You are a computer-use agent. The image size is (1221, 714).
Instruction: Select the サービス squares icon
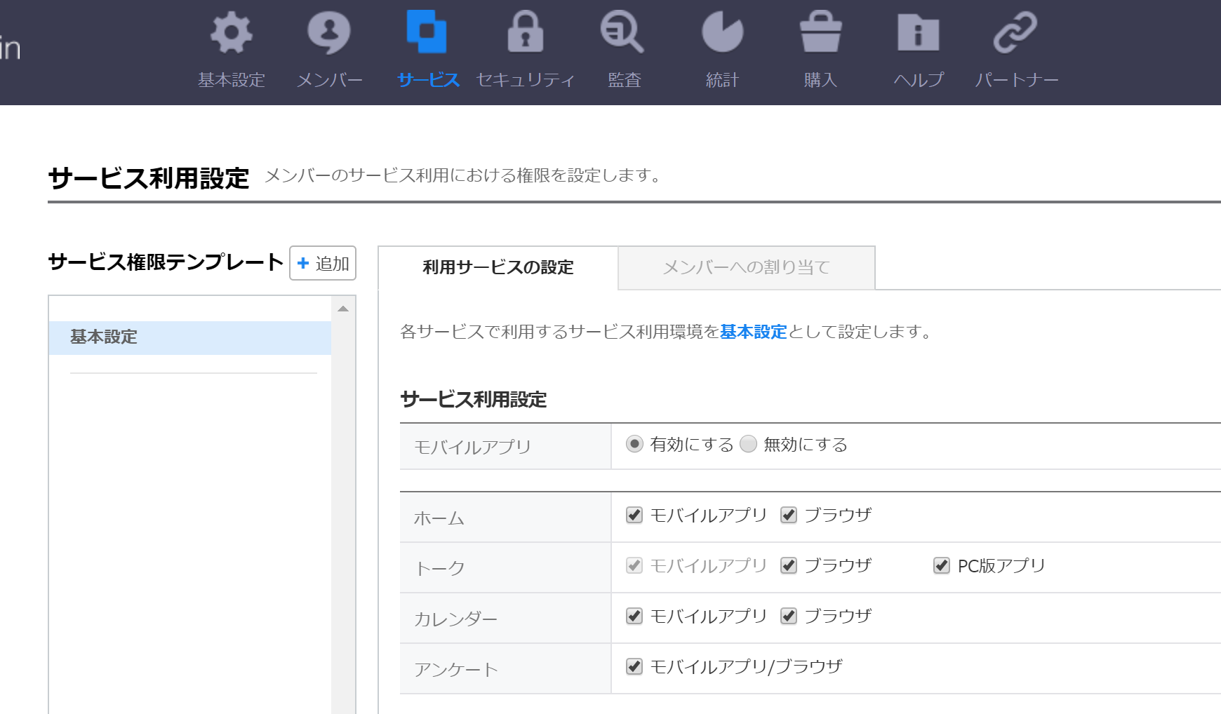click(427, 33)
